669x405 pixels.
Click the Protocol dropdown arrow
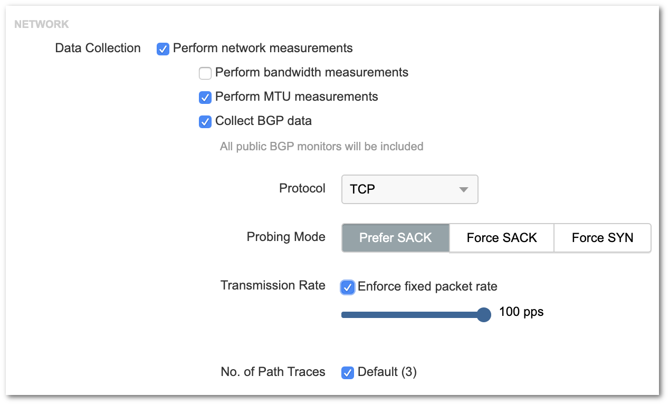pyautogui.click(x=464, y=190)
